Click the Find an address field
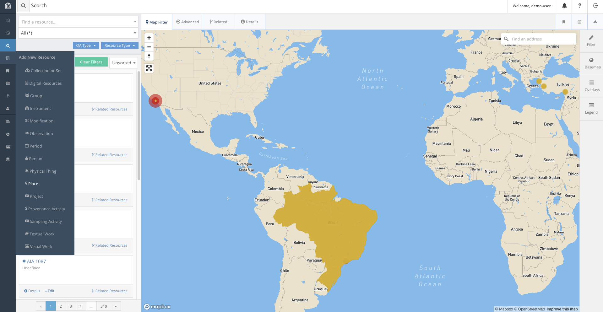This screenshot has width=603, height=312. (542, 39)
